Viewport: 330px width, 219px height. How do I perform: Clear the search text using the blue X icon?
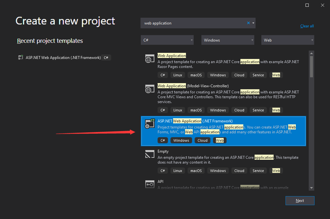coord(248,23)
